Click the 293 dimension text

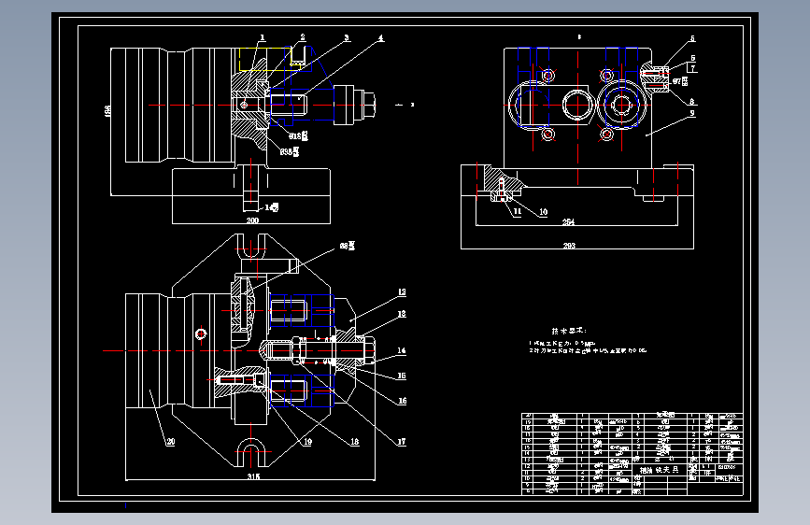(x=569, y=246)
